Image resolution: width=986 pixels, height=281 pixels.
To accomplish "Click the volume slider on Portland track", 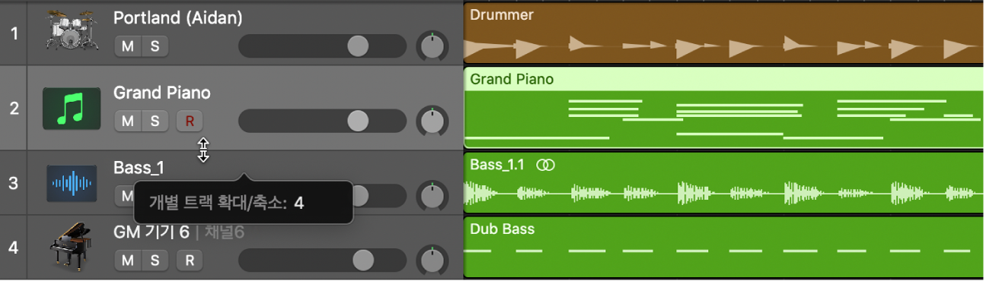I will (x=323, y=46).
